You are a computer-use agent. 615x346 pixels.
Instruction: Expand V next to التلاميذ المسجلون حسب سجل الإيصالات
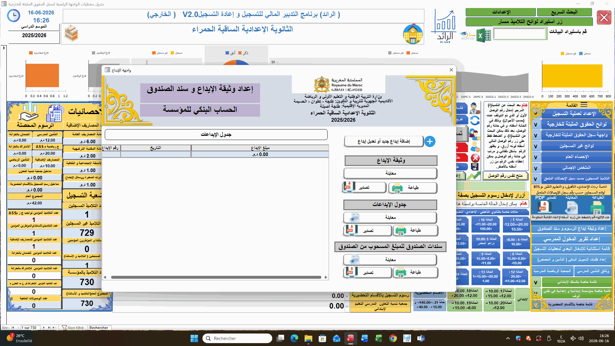tap(536, 179)
